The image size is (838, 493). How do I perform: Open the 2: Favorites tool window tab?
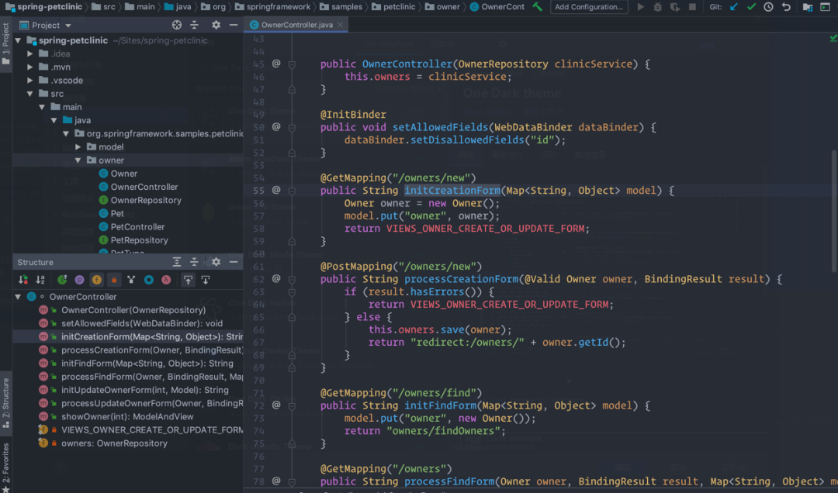pyautogui.click(x=6, y=467)
